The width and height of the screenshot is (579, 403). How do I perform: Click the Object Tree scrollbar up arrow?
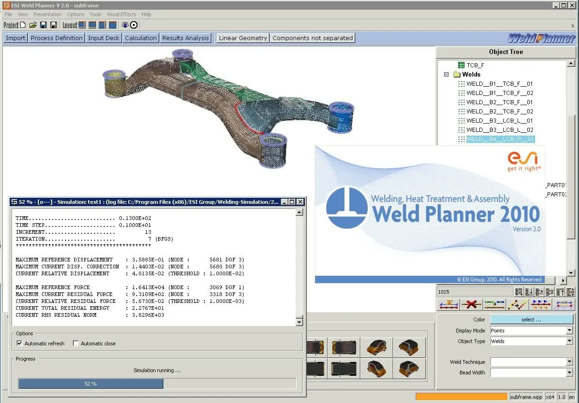571,63
